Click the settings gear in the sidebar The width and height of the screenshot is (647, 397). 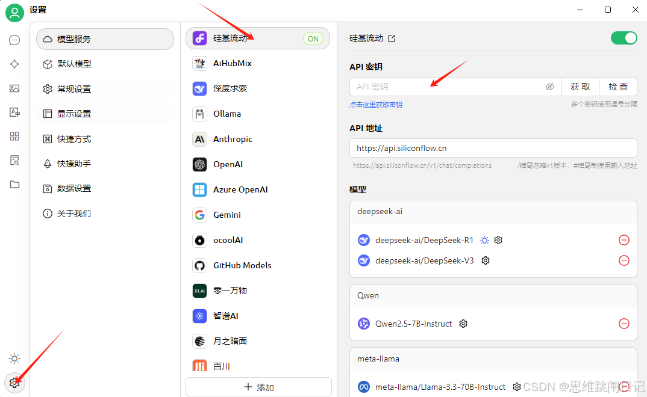(14, 383)
